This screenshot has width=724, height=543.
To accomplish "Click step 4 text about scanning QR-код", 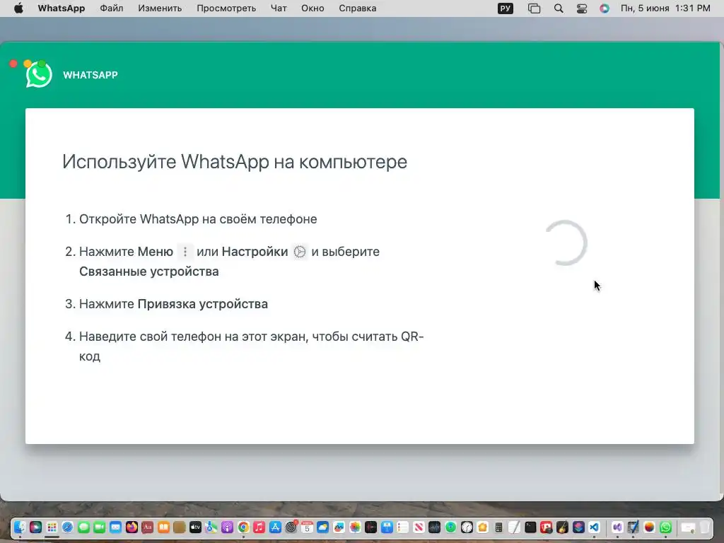I will coord(251,346).
